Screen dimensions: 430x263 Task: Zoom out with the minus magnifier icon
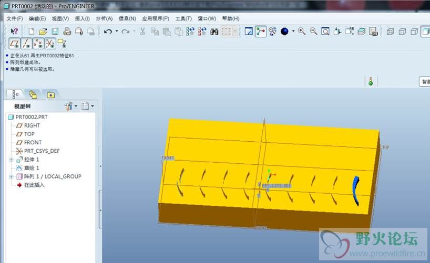click(313, 31)
